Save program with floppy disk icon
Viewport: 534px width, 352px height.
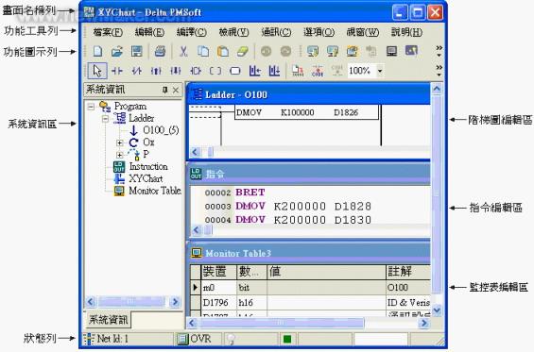(137, 52)
